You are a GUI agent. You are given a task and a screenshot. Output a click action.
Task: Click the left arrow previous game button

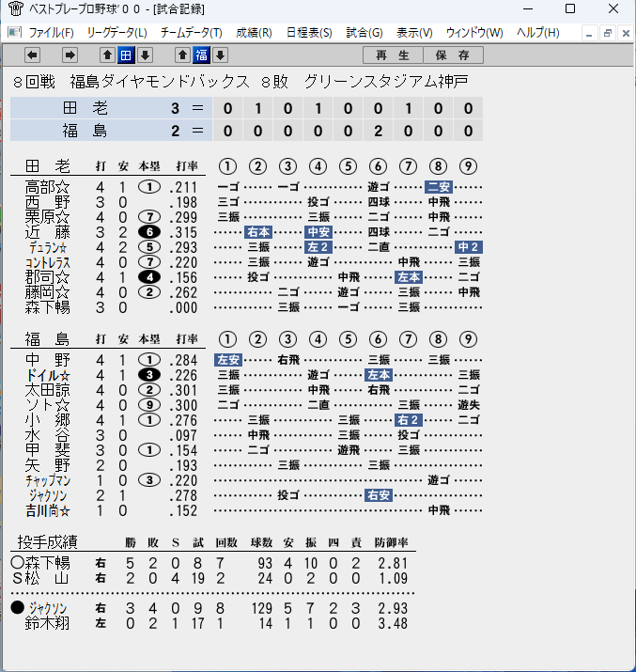click(x=33, y=55)
